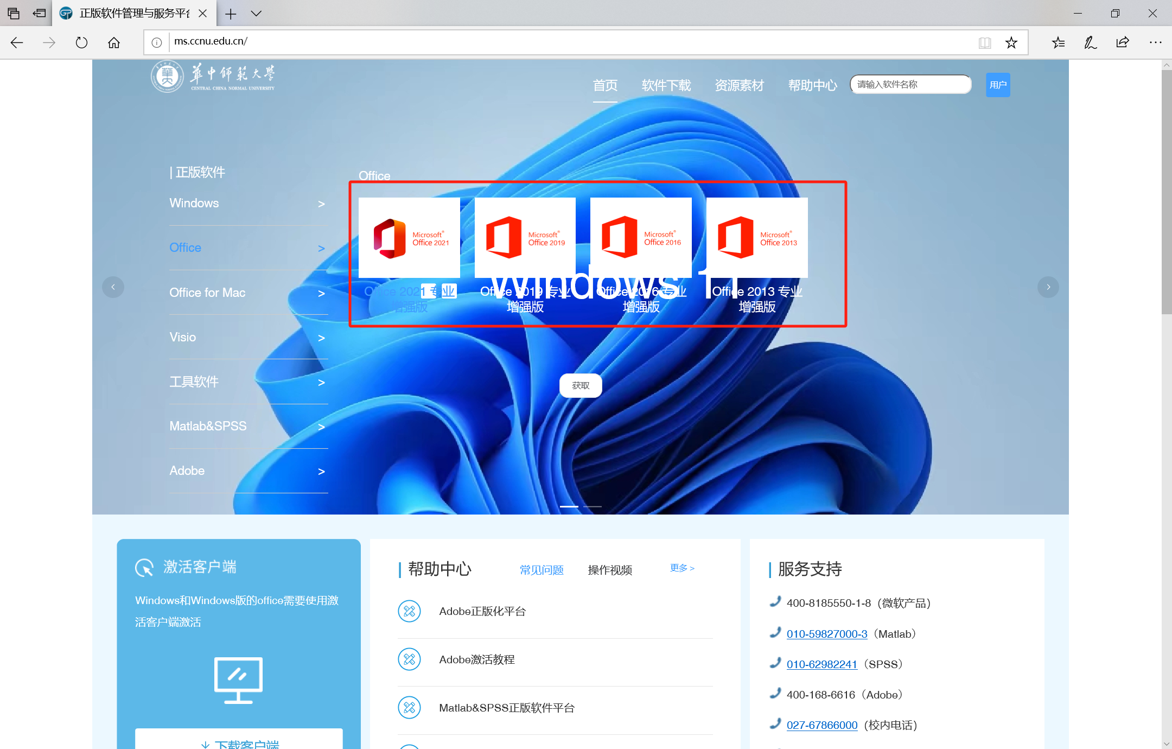Click the icon beside Adobe激活教程
1172x749 pixels.
[409, 659]
